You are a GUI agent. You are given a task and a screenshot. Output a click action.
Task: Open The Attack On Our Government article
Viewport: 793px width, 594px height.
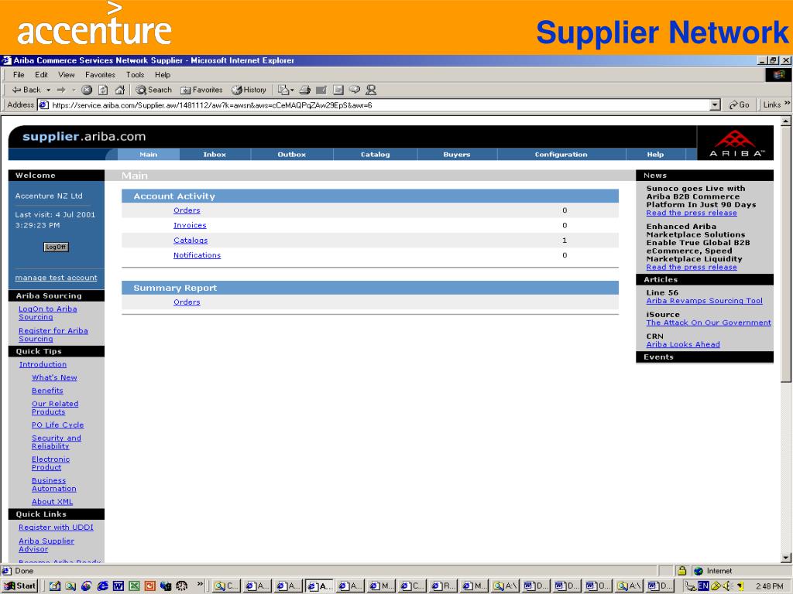pyautogui.click(x=709, y=323)
